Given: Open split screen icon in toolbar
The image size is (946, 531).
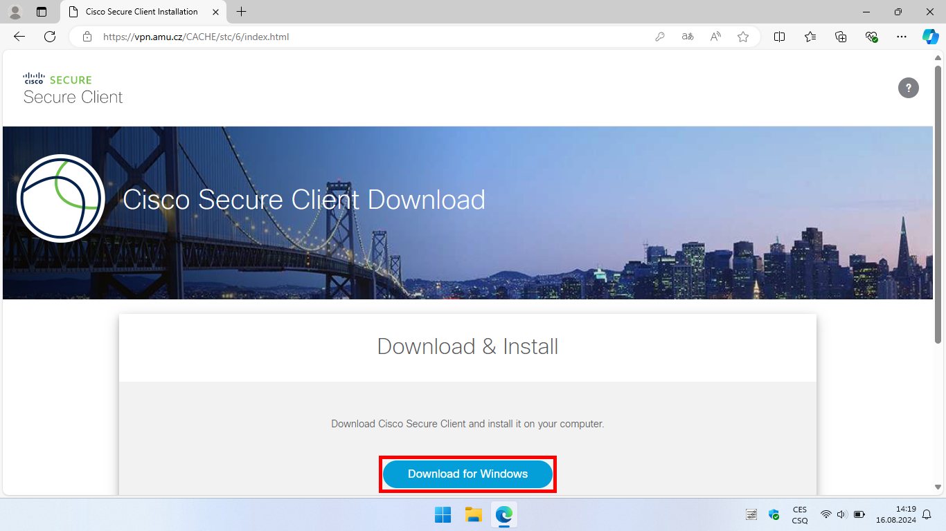Looking at the screenshot, I should (779, 37).
